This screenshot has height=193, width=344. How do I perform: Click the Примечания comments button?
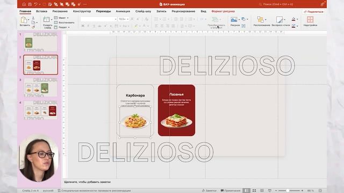[x=231, y=191]
